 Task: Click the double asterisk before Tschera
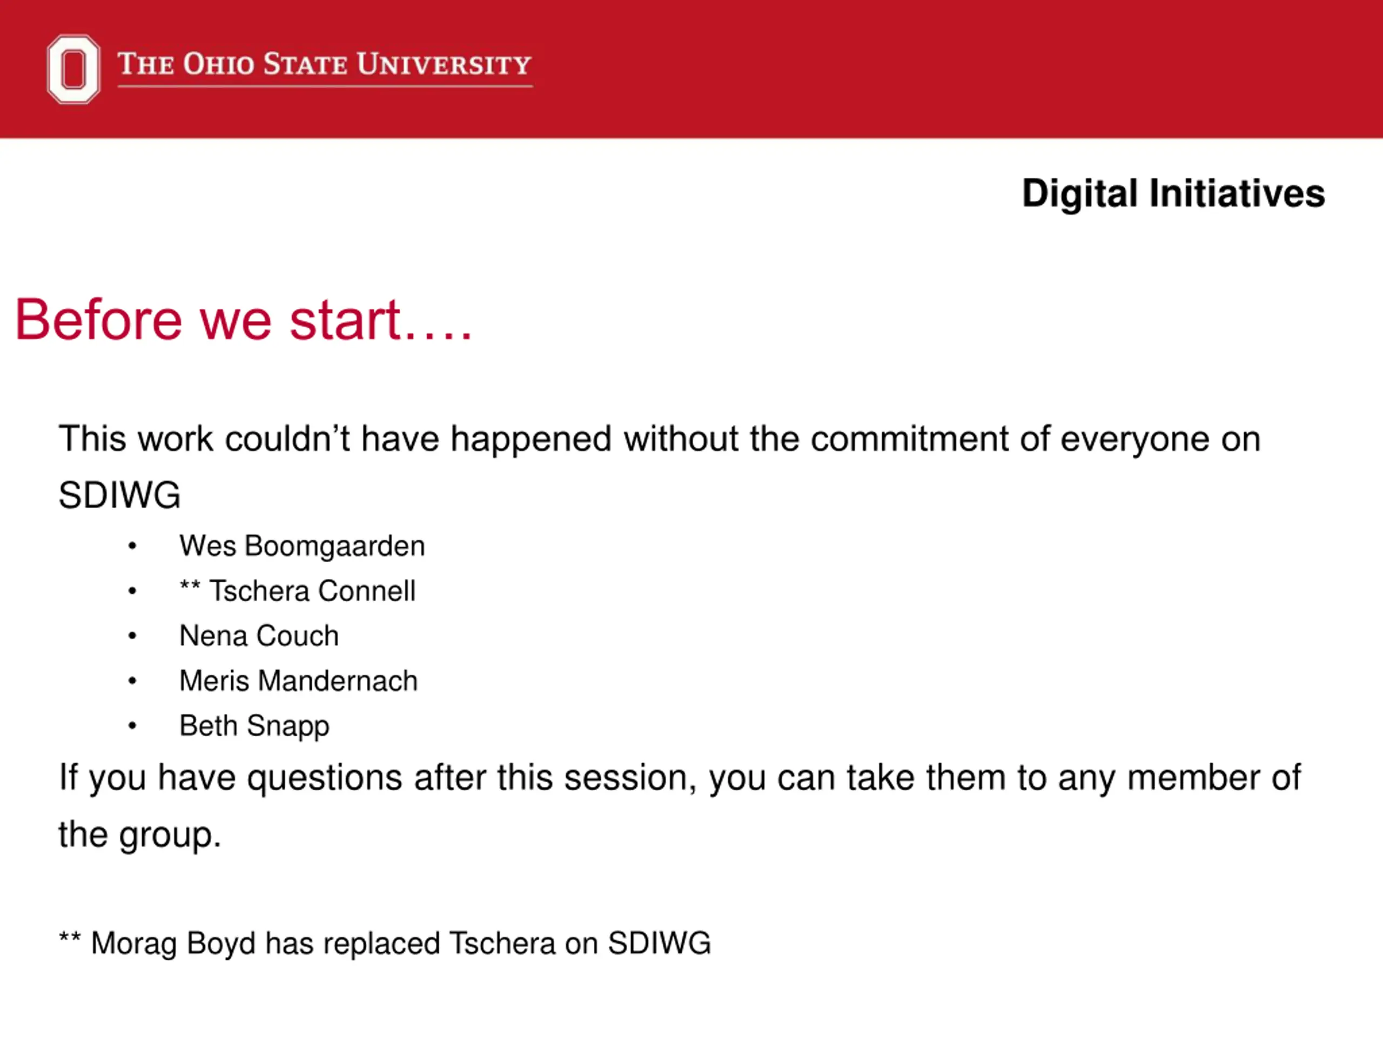(190, 585)
